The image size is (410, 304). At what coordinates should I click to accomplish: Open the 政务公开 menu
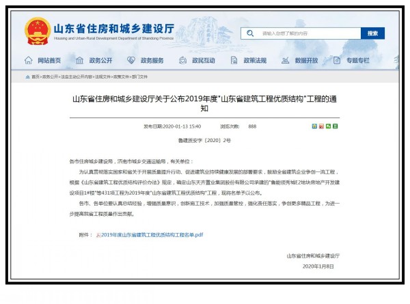(x=97, y=61)
